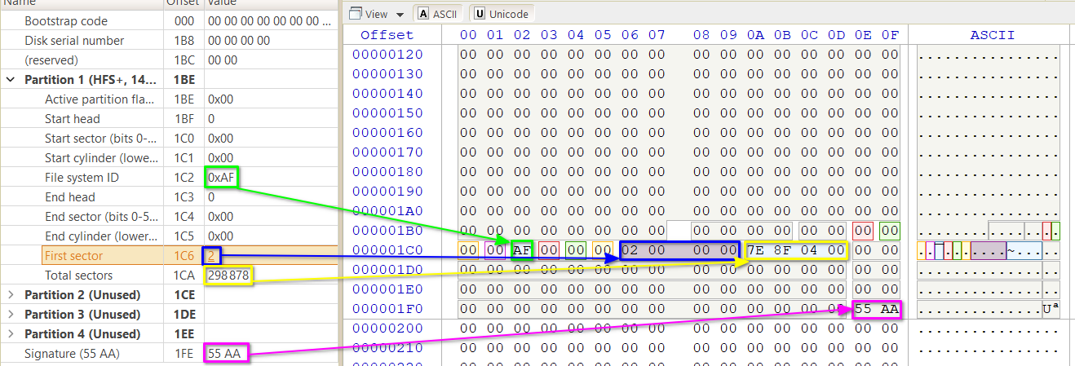Click the Offset column header in hex view
This screenshot has width=1075, height=366.
point(387,35)
